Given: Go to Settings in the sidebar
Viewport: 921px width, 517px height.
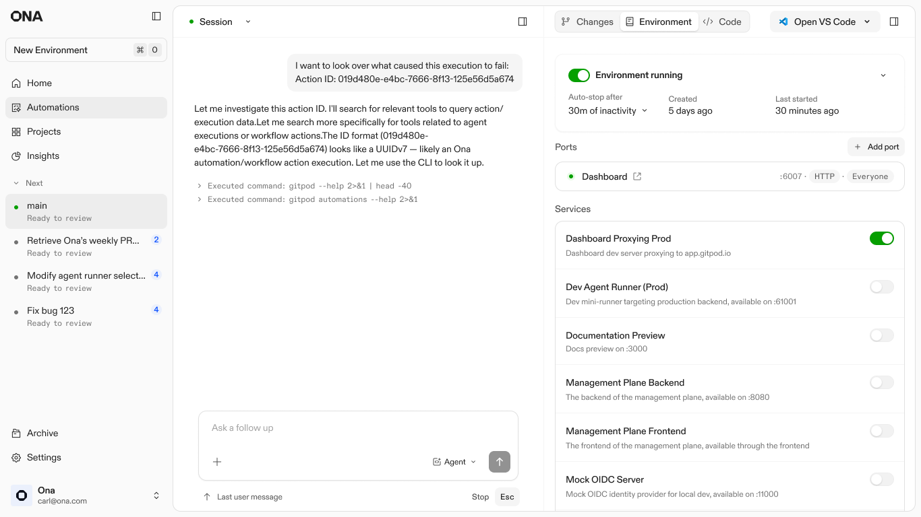Looking at the screenshot, I should [x=44, y=457].
